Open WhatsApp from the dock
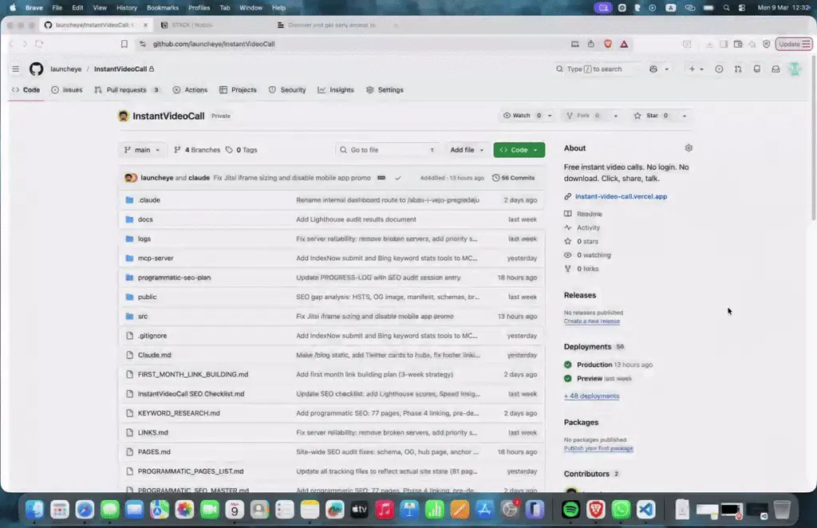Image resolution: width=817 pixels, height=528 pixels. pyautogui.click(x=621, y=509)
